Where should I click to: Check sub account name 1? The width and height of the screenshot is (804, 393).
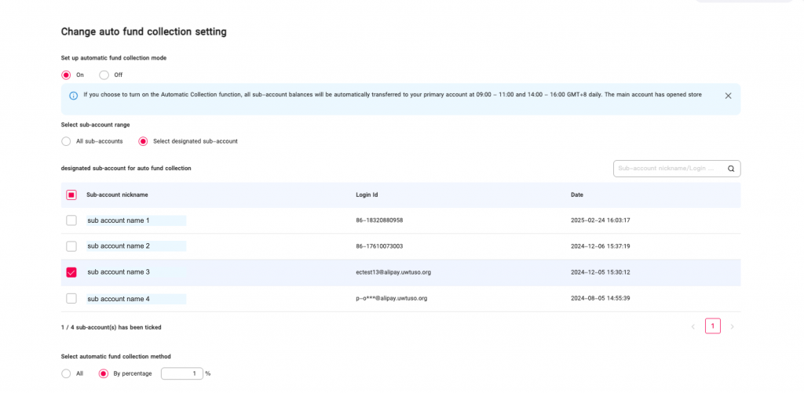71,220
